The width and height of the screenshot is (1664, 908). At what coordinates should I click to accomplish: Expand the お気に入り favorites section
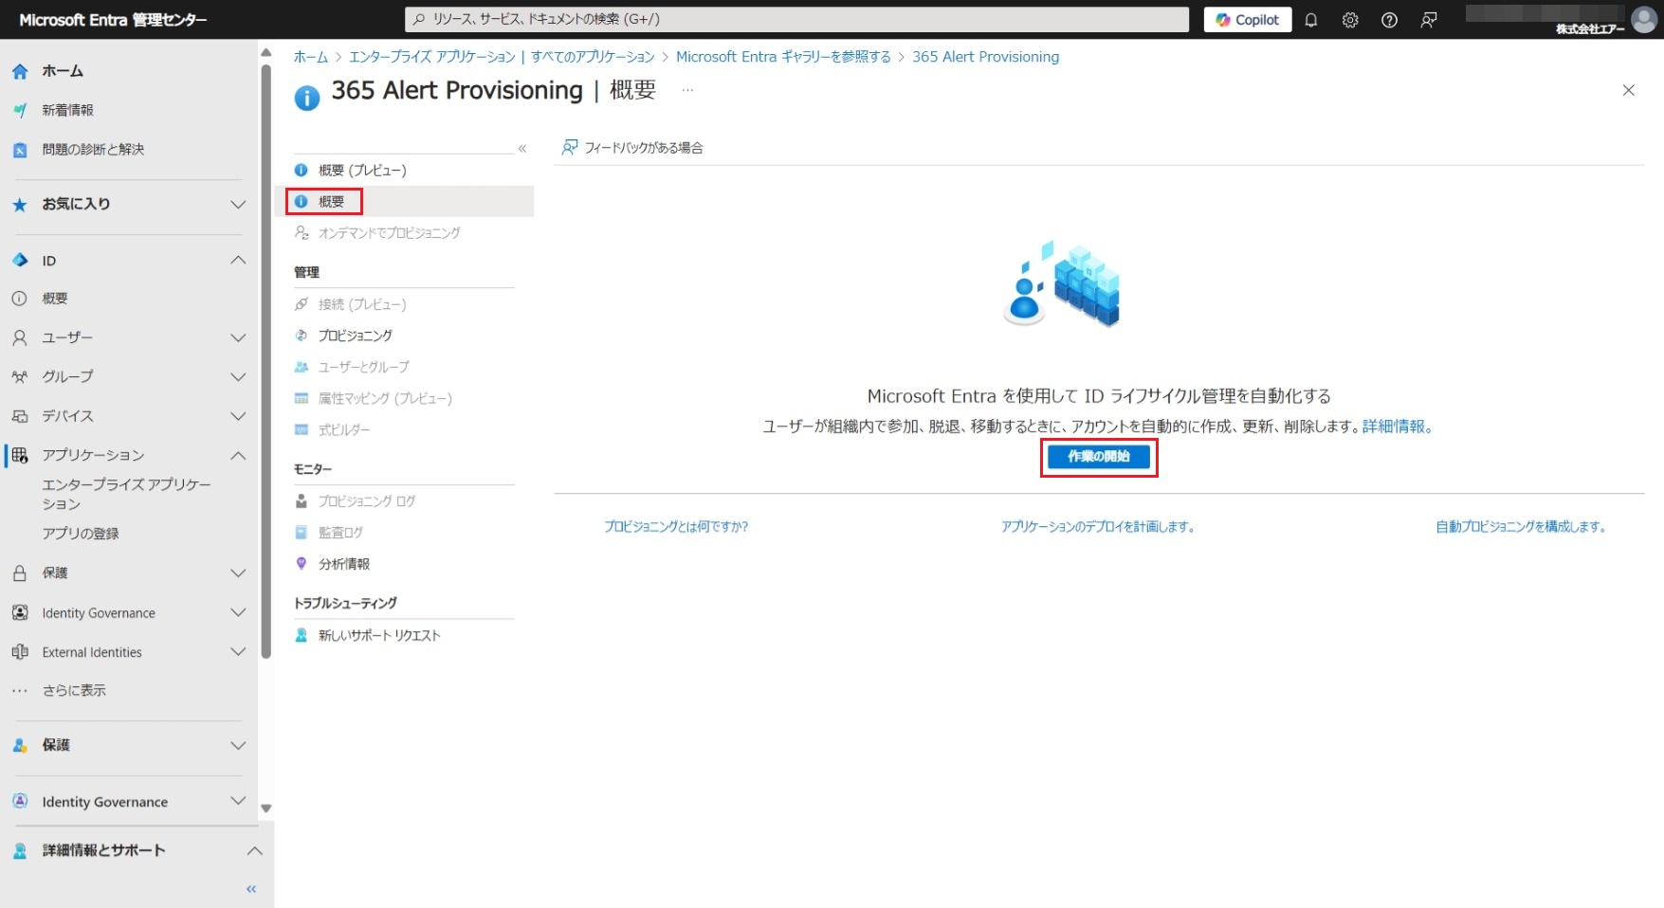click(238, 204)
